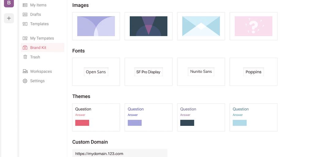The image size is (314, 157).
Task: Click the Drafts sidebar icon
Action: pos(25,14)
